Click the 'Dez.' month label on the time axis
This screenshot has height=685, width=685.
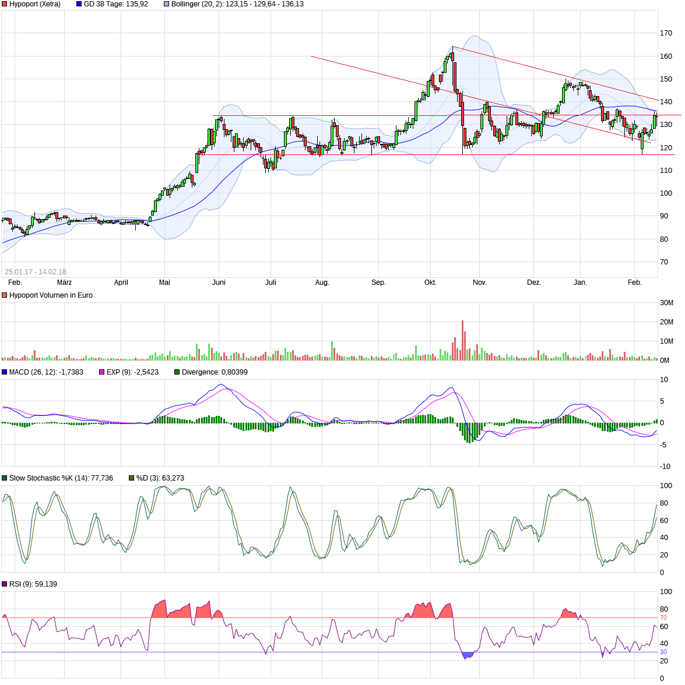click(x=534, y=283)
